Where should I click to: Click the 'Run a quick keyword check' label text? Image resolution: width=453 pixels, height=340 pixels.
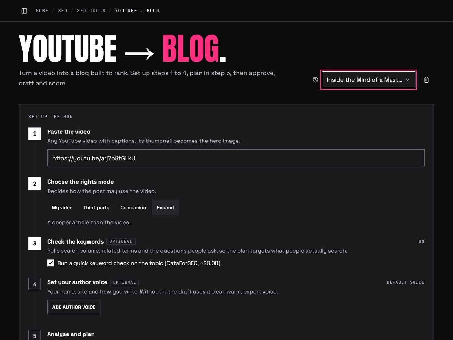coord(139,263)
